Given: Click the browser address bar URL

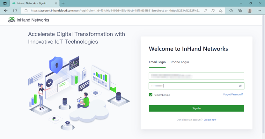Looking at the screenshot, I should point(115,10).
